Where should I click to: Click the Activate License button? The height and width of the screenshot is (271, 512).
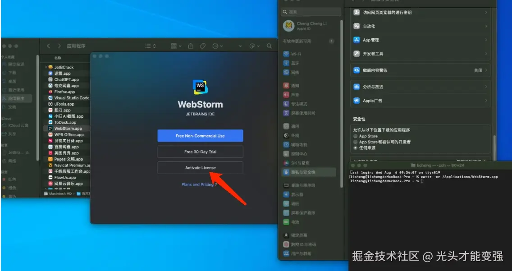[200, 167]
